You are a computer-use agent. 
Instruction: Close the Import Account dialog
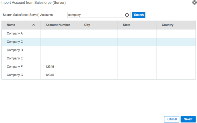(194, 2)
